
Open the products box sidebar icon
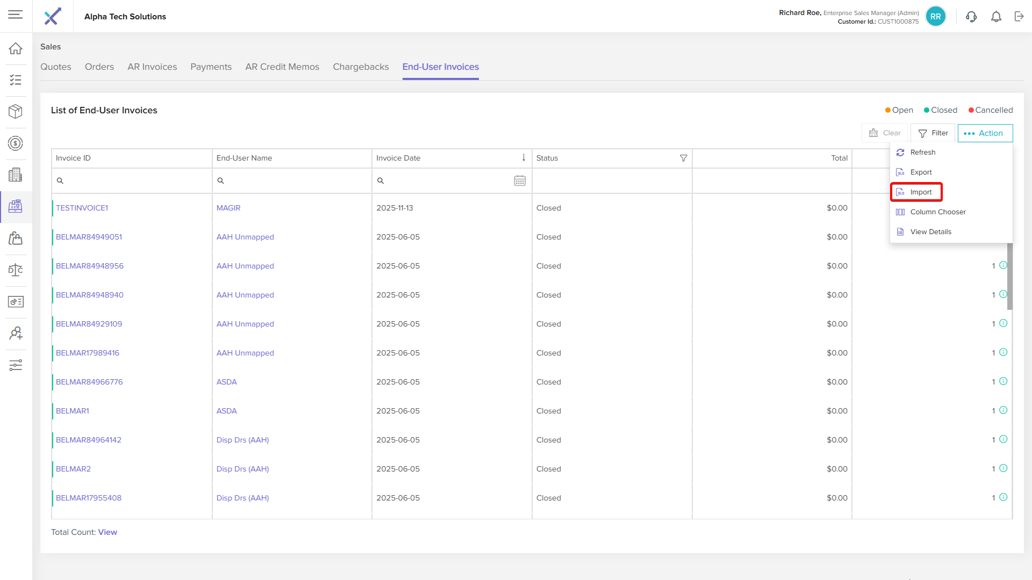click(x=16, y=111)
